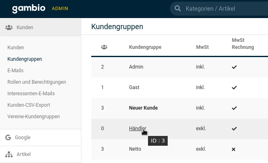
Task: Open Rollen und Berechtigungen menu item
Action: point(37,82)
